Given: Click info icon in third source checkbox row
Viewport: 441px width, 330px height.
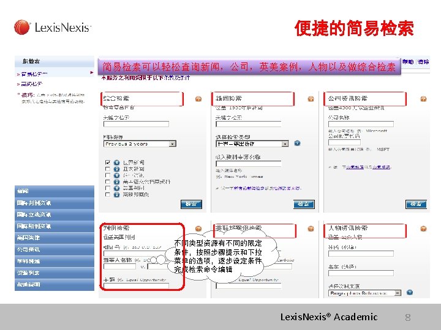Looking at the screenshot, I should click(117, 175).
